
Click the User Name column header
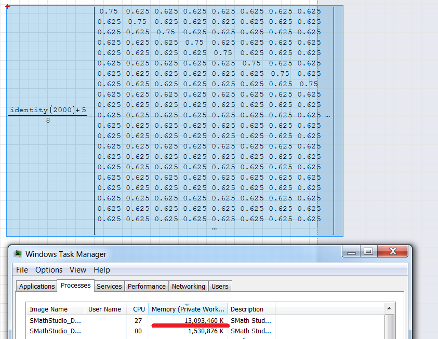point(104,309)
